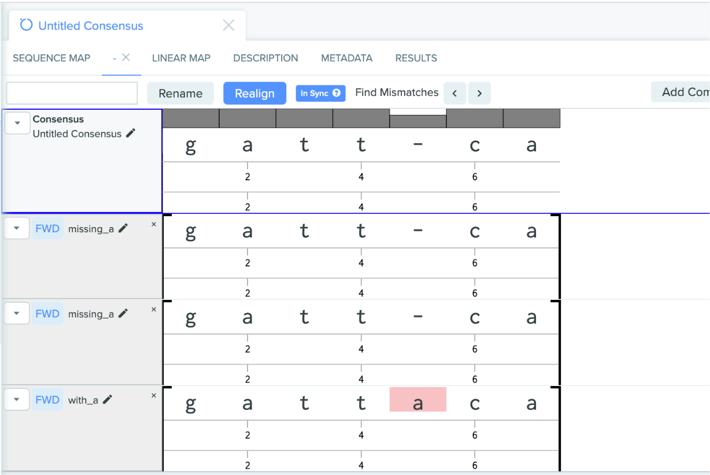Click the Rename button
The image size is (710, 475).
click(180, 93)
